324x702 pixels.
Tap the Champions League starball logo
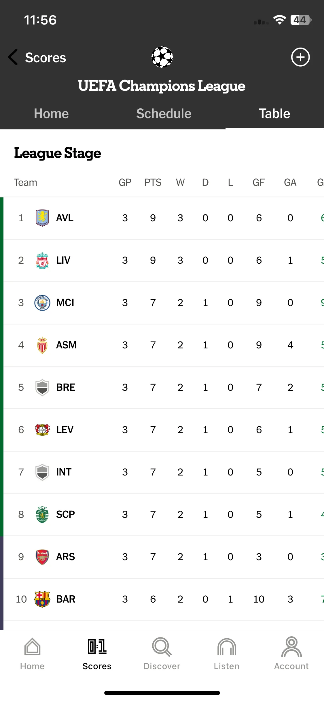(x=162, y=57)
